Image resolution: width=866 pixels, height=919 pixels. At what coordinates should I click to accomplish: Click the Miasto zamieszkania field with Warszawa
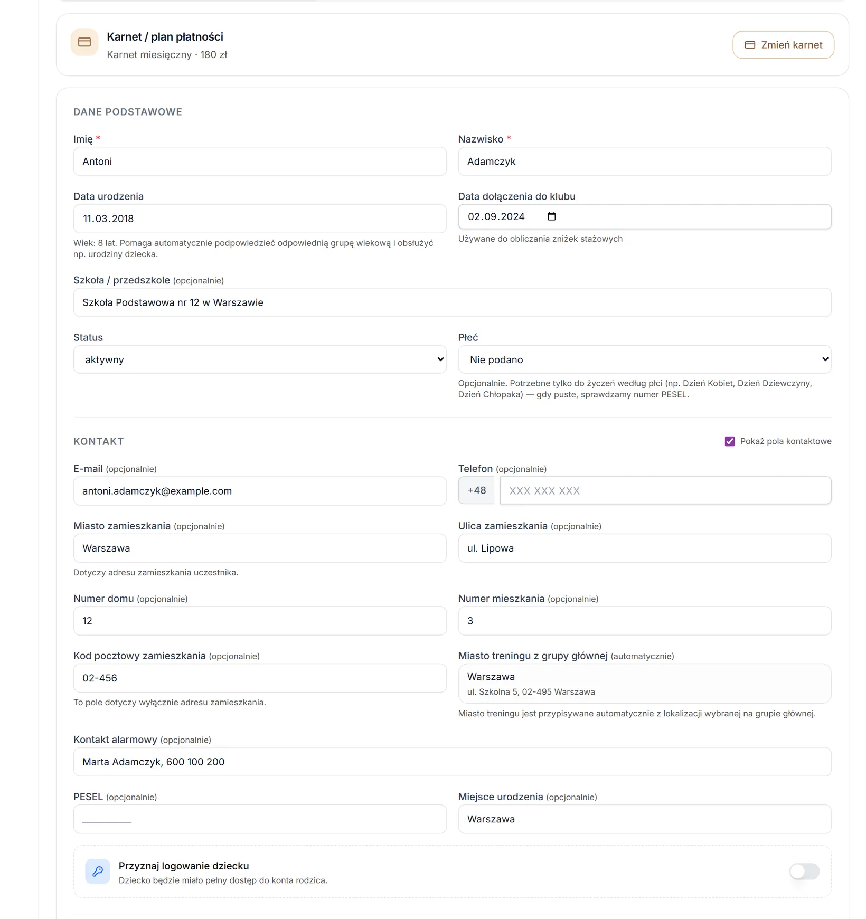click(x=260, y=548)
